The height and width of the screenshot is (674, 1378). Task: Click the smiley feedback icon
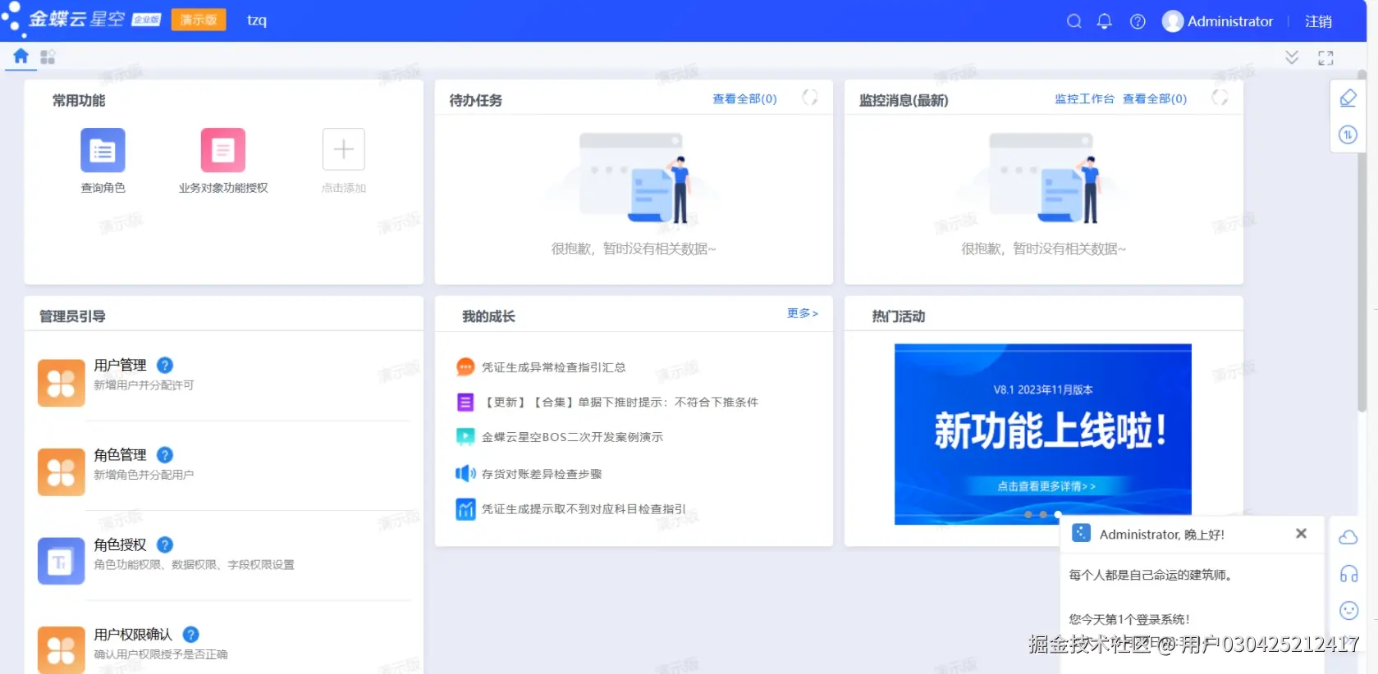pyautogui.click(x=1348, y=610)
